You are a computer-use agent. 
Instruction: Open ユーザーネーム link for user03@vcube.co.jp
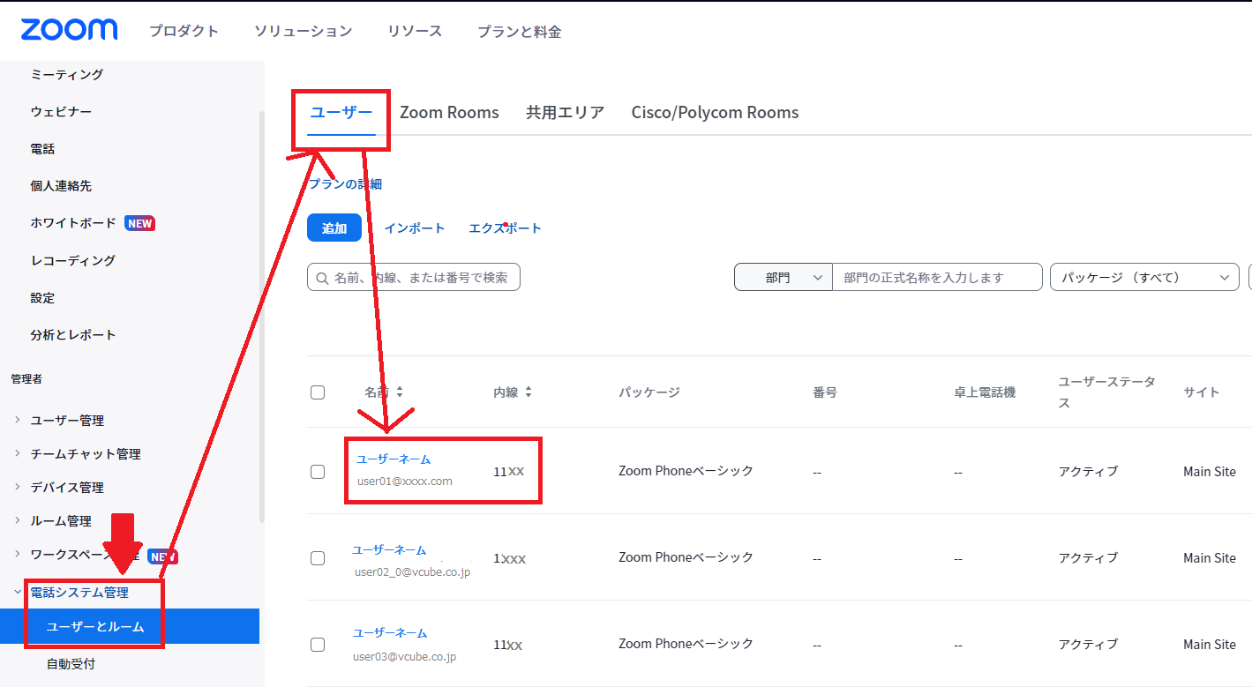[x=390, y=632]
